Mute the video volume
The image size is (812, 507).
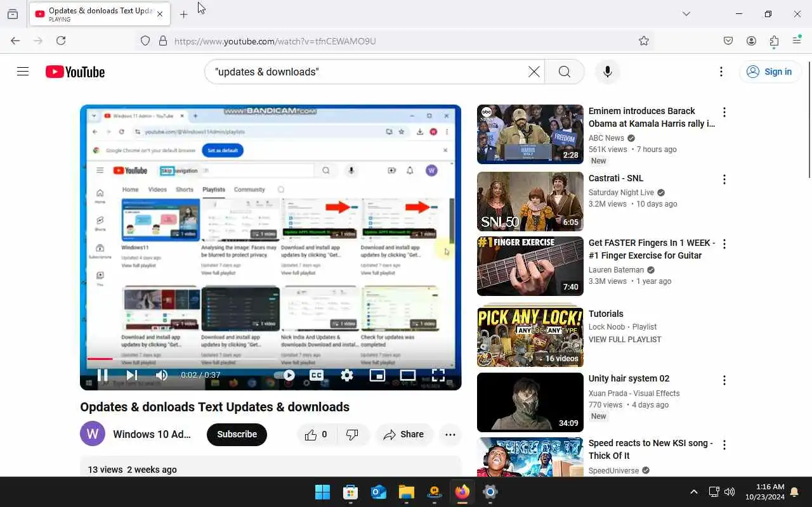162,375
